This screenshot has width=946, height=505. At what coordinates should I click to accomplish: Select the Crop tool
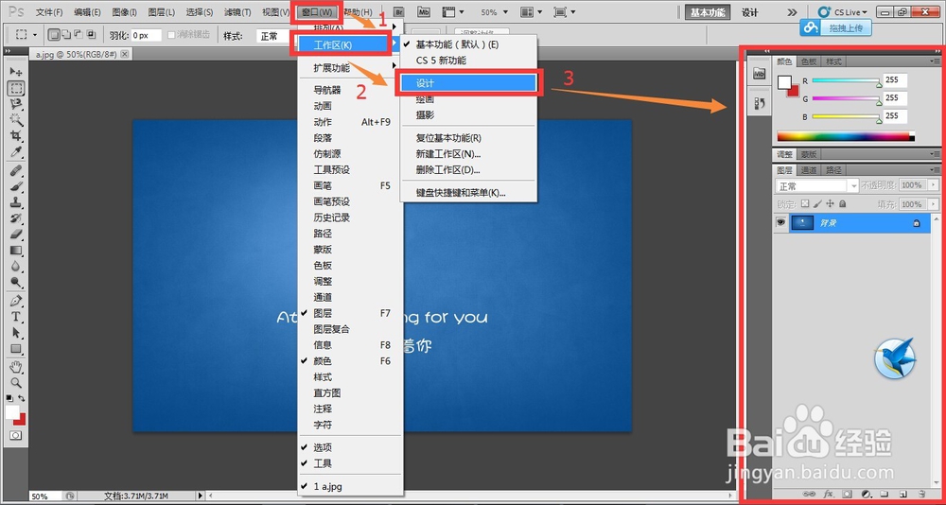[x=16, y=135]
